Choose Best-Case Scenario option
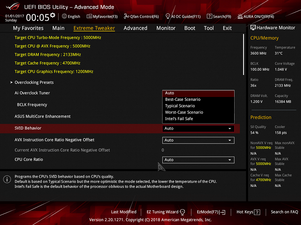 coord(198,100)
